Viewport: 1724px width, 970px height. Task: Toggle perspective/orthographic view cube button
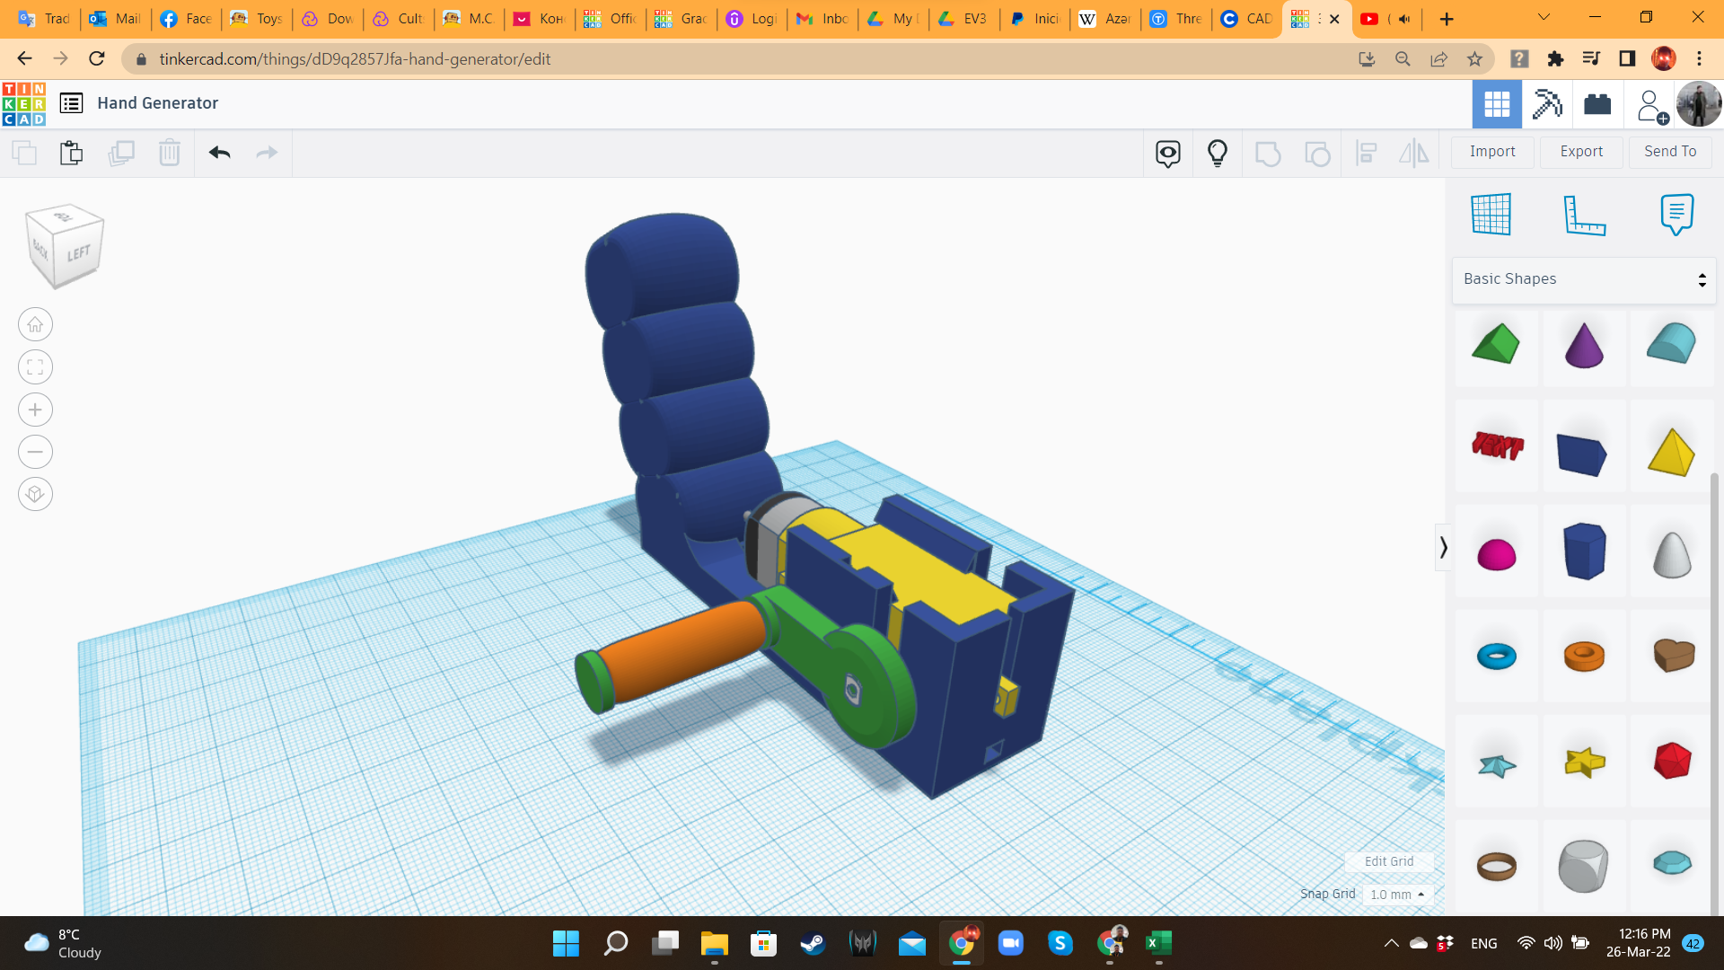(35, 494)
